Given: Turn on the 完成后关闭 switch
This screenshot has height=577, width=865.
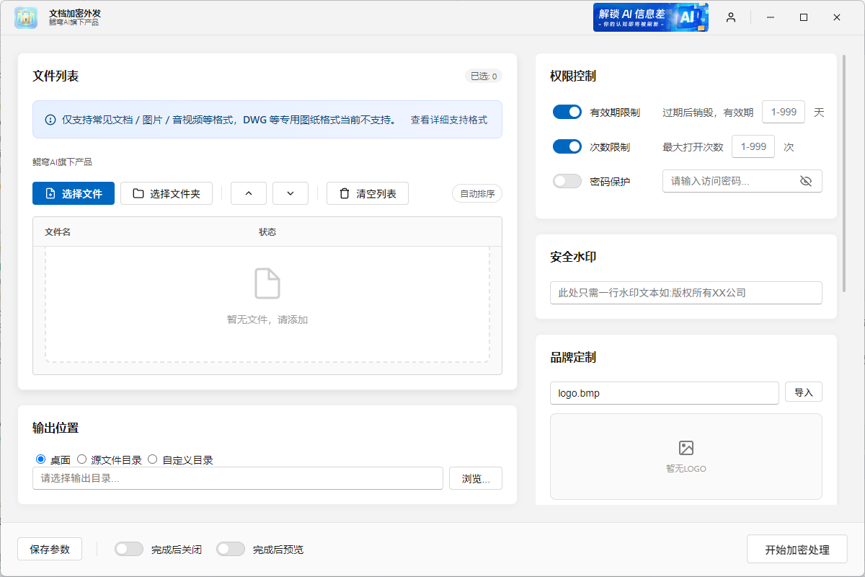Looking at the screenshot, I should (129, 549).
